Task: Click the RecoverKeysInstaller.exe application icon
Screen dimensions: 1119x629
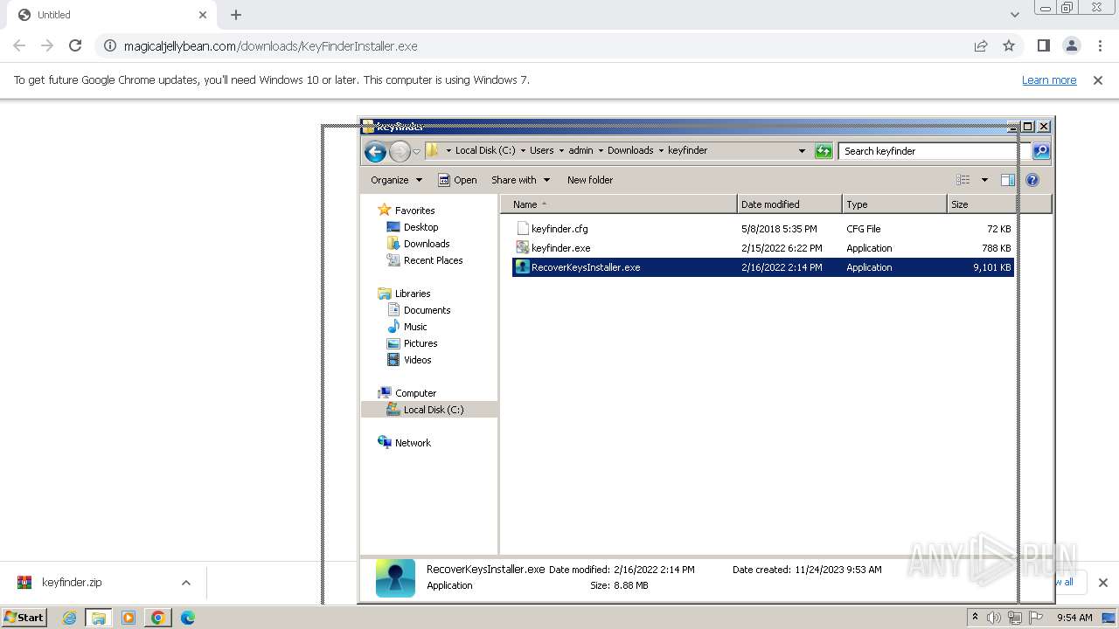Action: click(x=523, y=267)
